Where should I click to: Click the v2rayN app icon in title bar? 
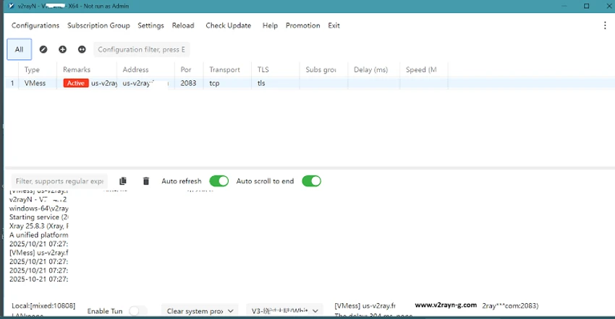click(12, 6)
